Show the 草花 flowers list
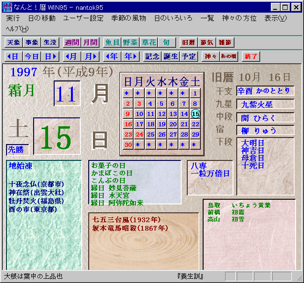304x283 pixels. click(x=148, y=43)
